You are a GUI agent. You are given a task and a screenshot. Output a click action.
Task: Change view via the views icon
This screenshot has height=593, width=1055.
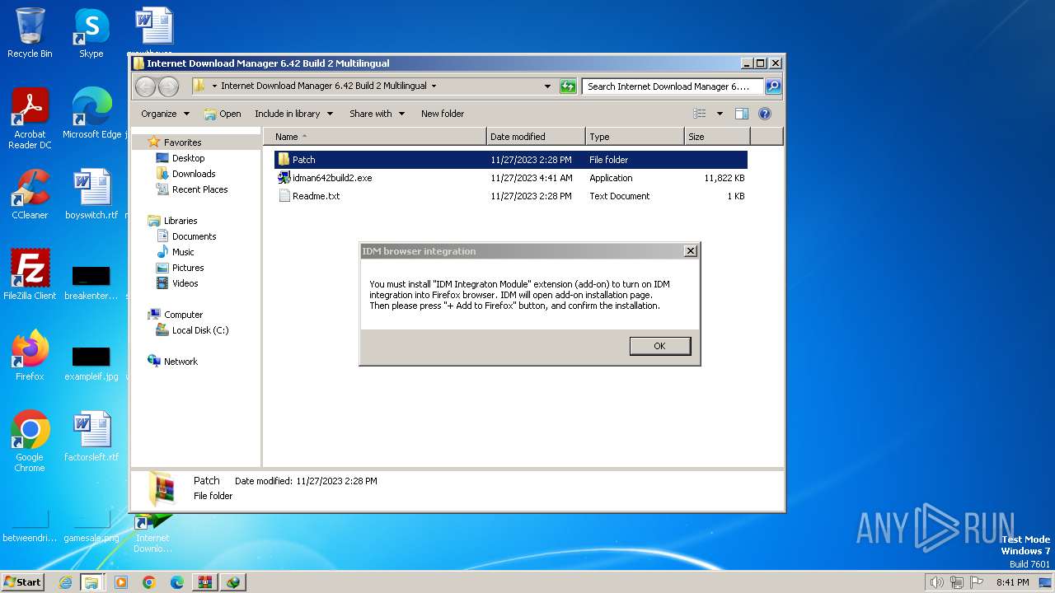click(x=700, y=114)
